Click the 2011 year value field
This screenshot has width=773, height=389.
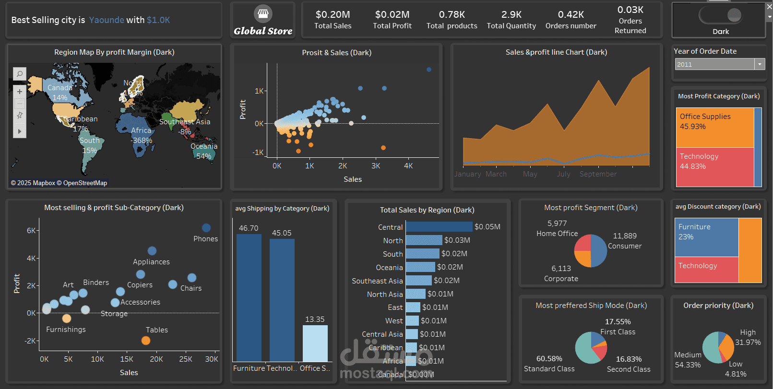[714, 64]
